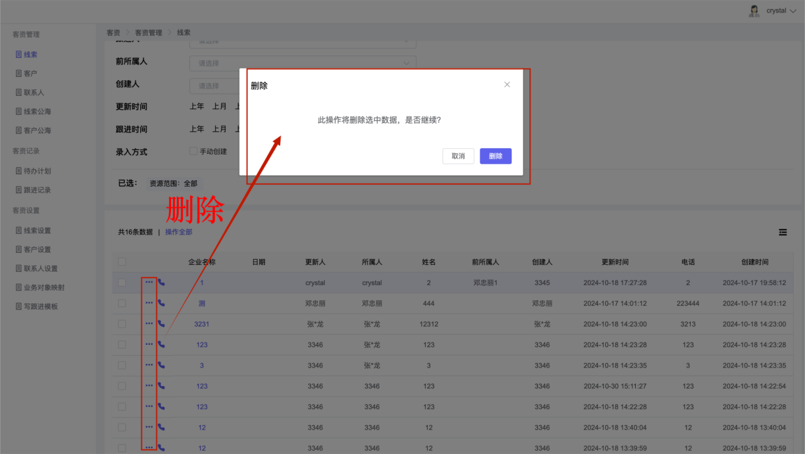Open more actions for row updated 2024-10-30 15:11:27

149,385
